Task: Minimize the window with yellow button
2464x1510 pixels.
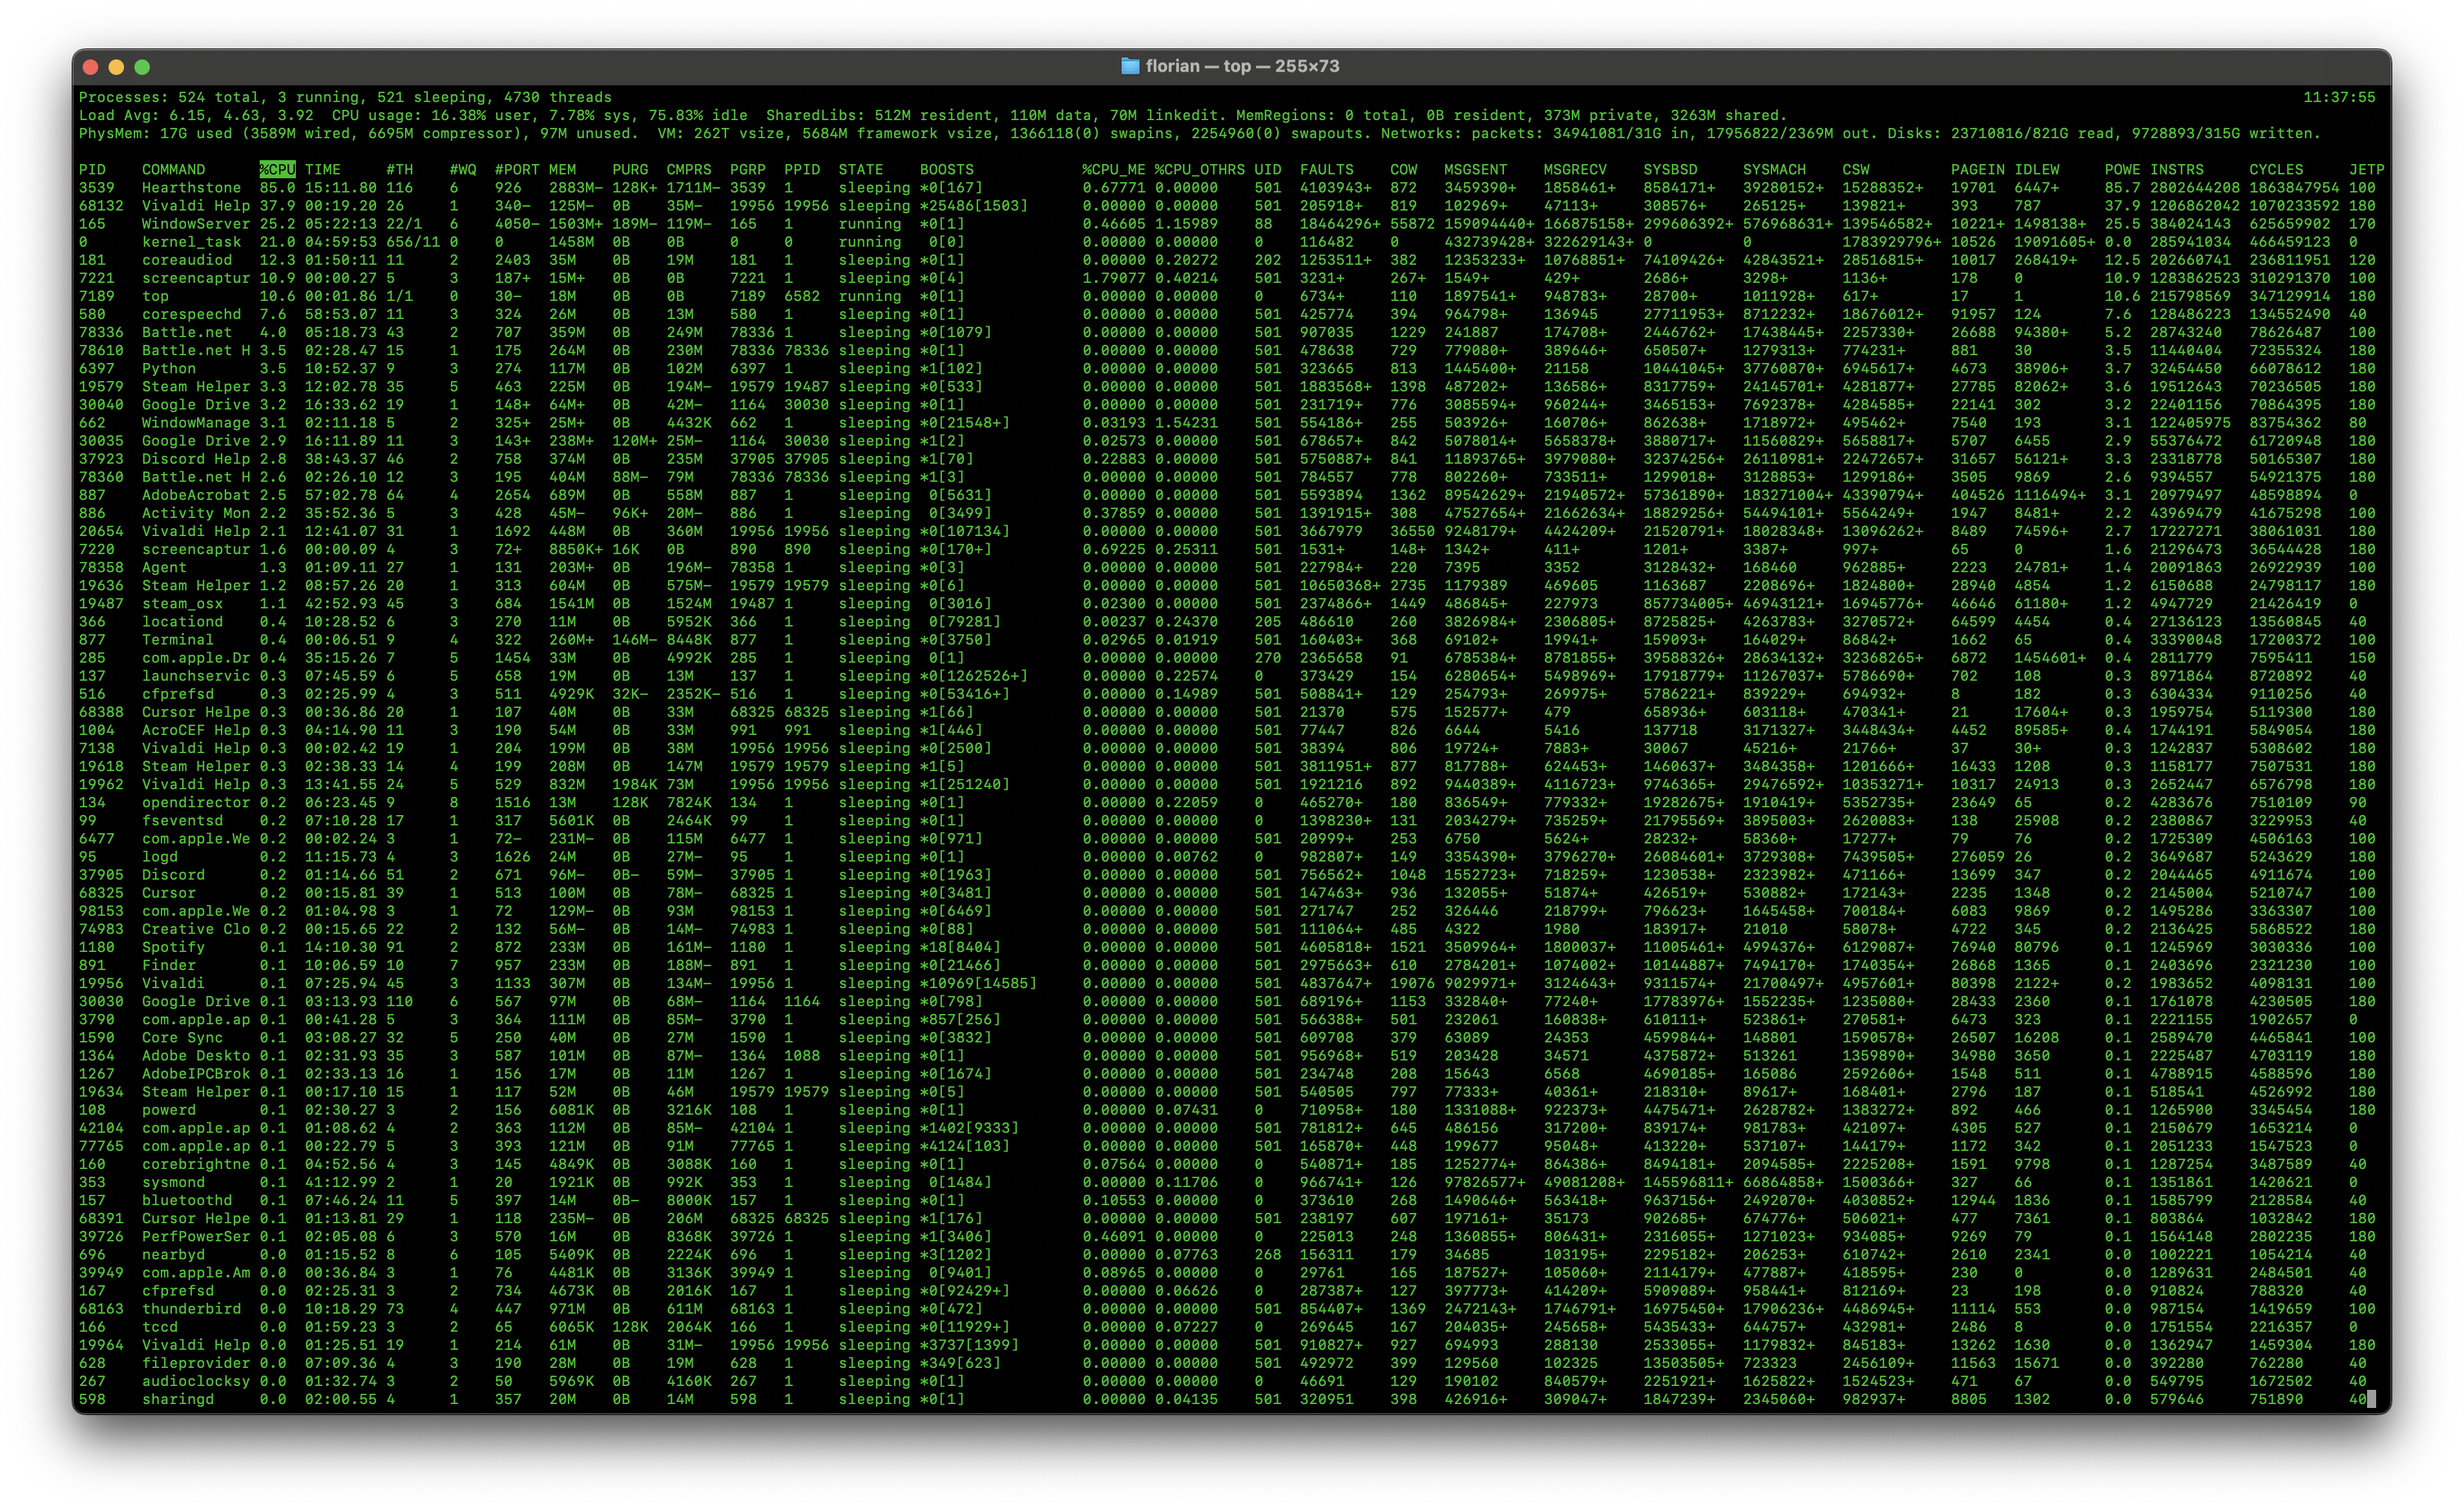Action: click(116, 67)
